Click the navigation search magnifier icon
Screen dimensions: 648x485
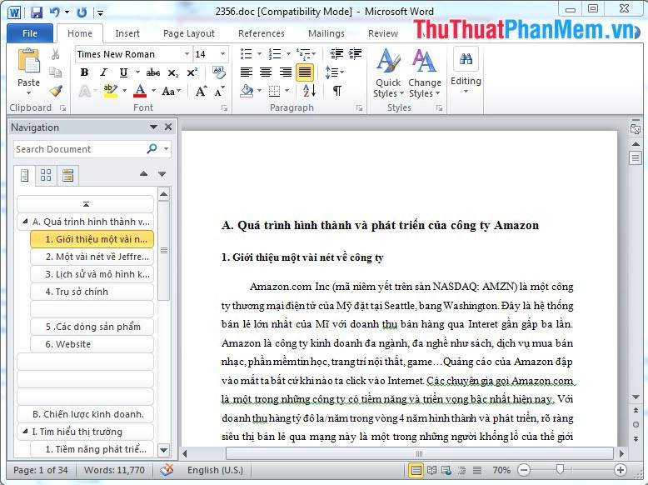click(x=152, y=148)
